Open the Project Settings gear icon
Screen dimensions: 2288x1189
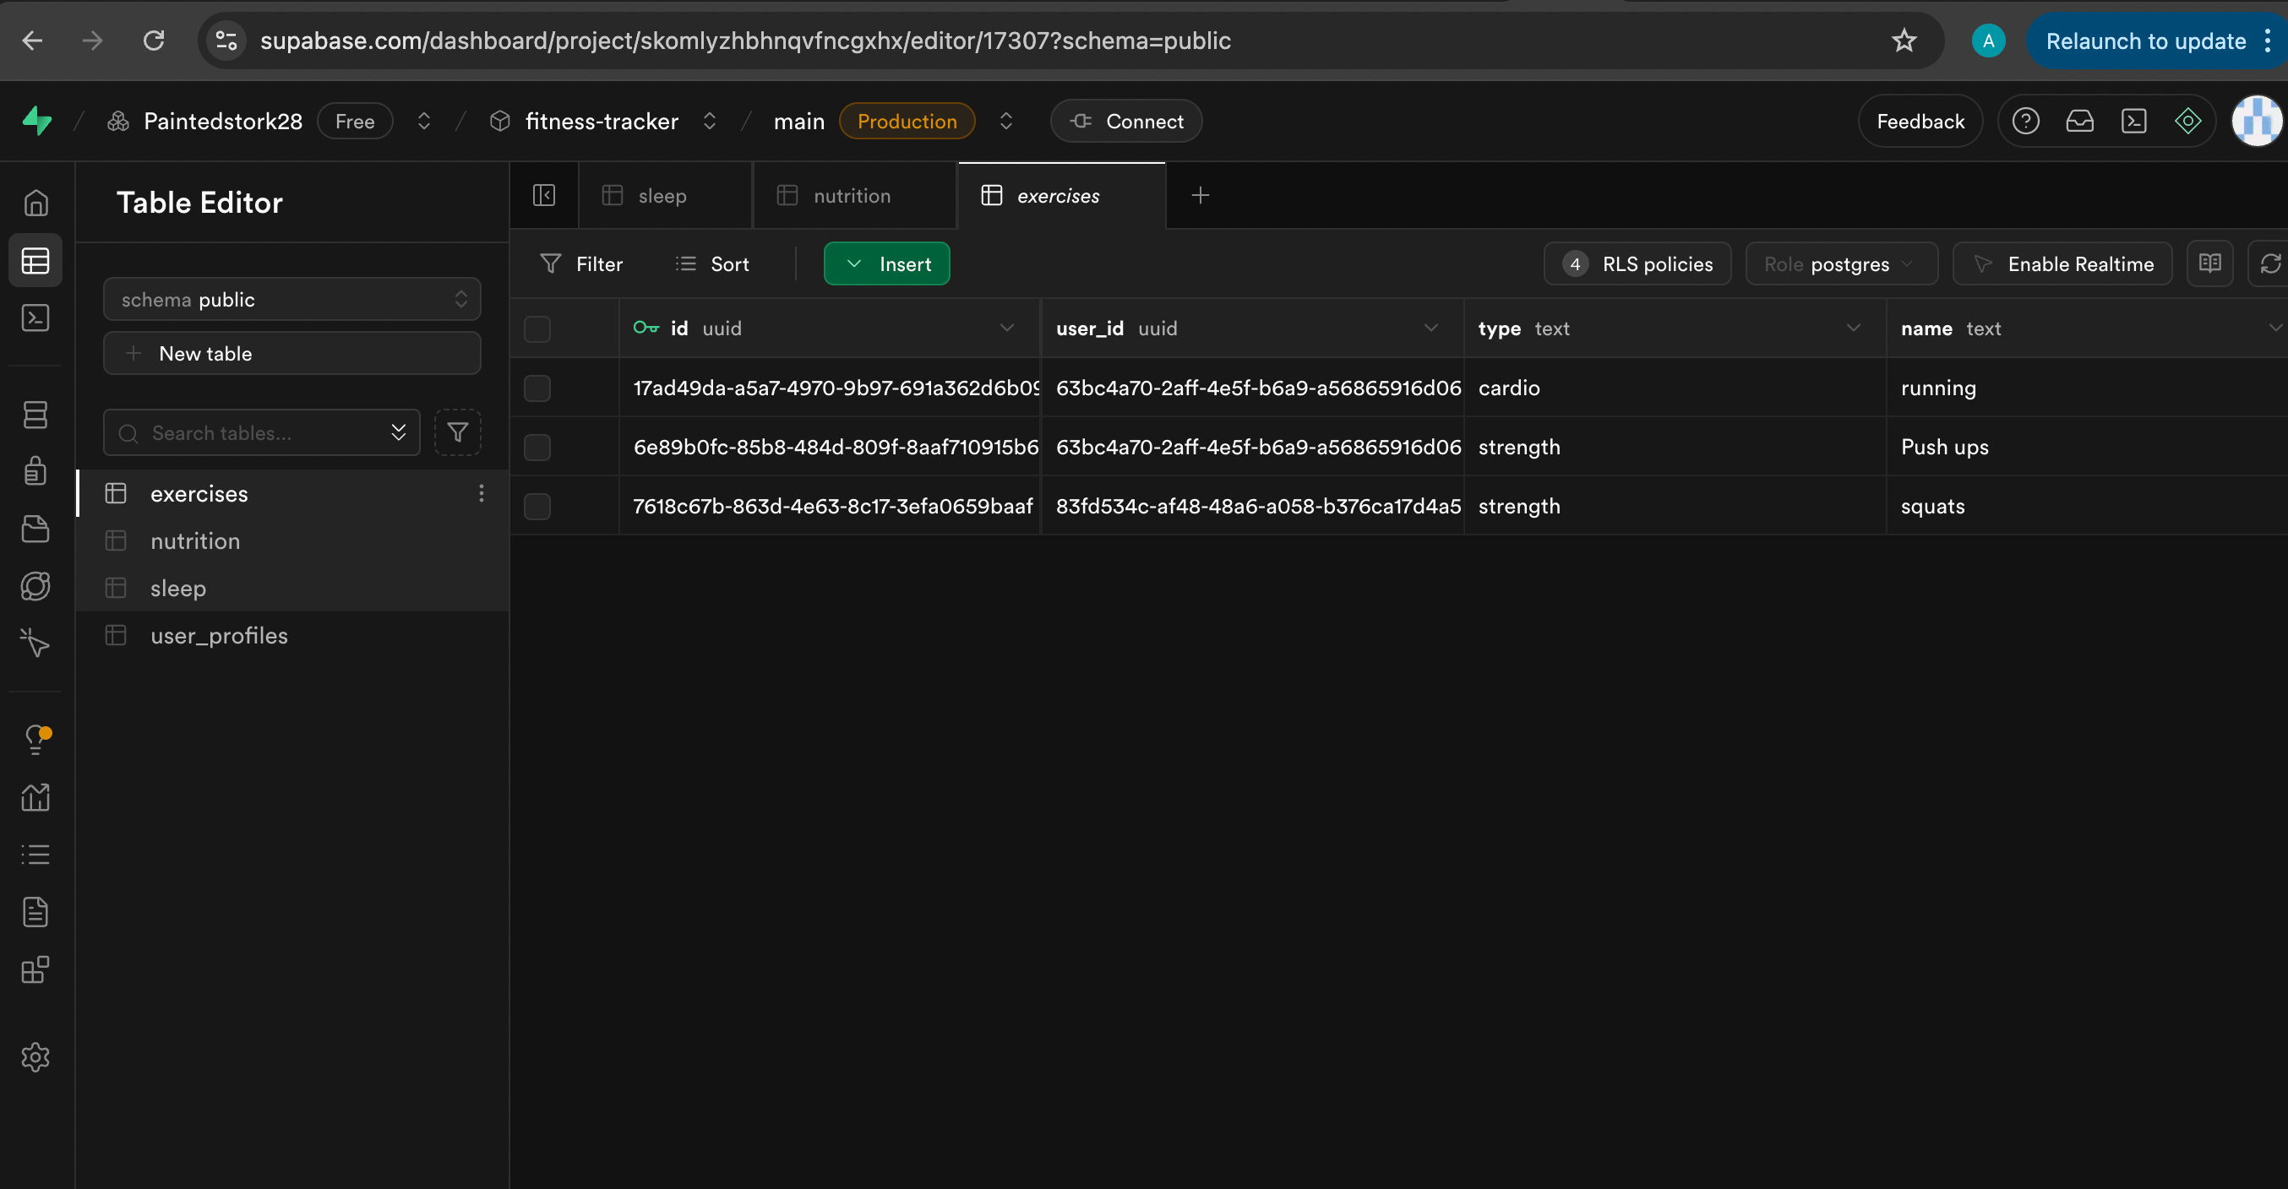35,1056
